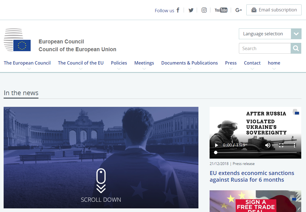The image size is (306, 212).
Task: Click the 0:00 / 1:25 video time
Action: pos(234,145)
